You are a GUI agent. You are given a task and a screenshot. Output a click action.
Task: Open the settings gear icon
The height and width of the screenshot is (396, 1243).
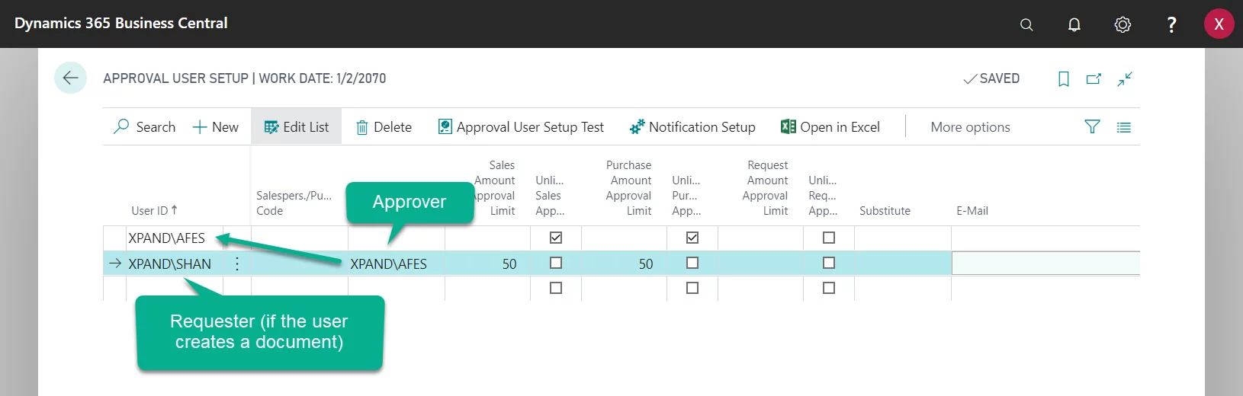[1122, 24]
